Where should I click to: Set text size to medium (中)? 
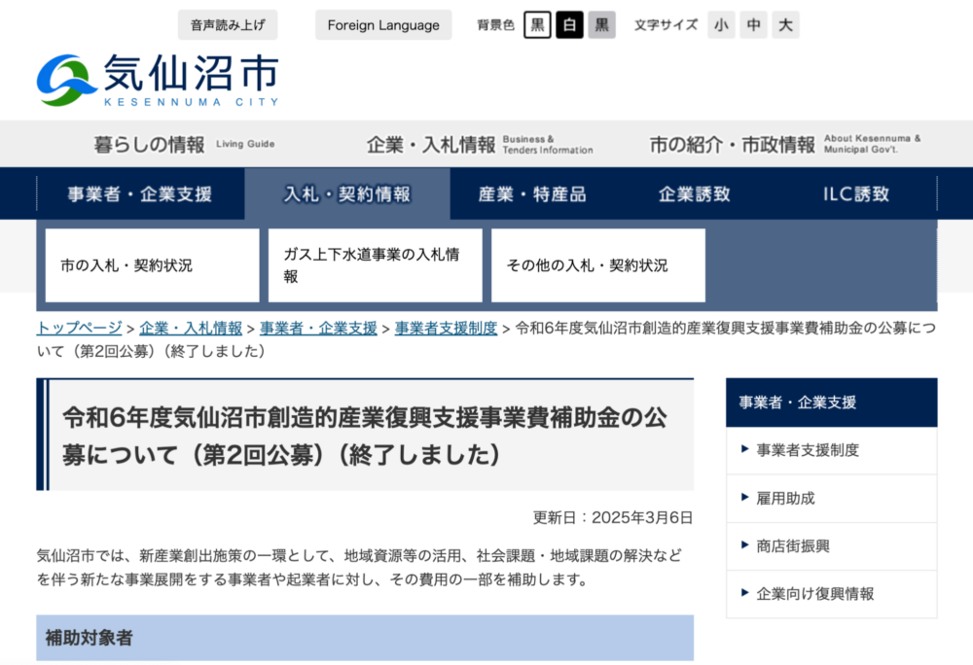click(753, 24)
